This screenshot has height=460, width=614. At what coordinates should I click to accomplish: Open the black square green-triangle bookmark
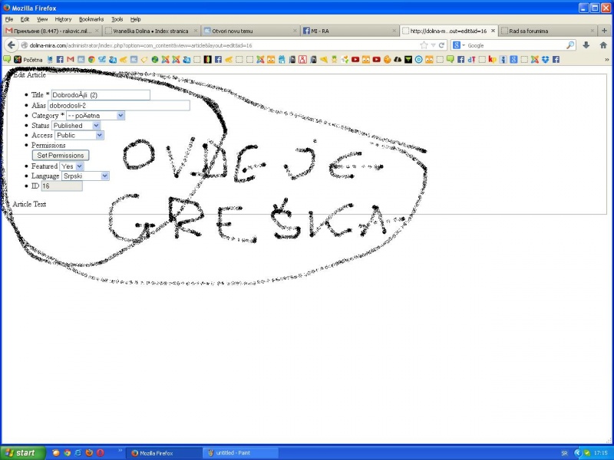click(408, 60)
